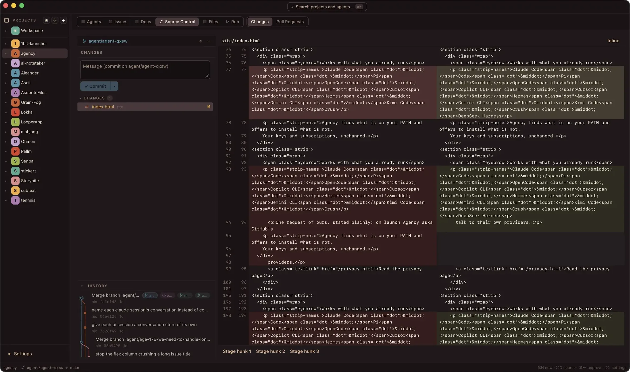Click the branch icon beside agent/agent-qxsw
The width and height of the screenshot is (630, 372).
(x=85, y=41)
